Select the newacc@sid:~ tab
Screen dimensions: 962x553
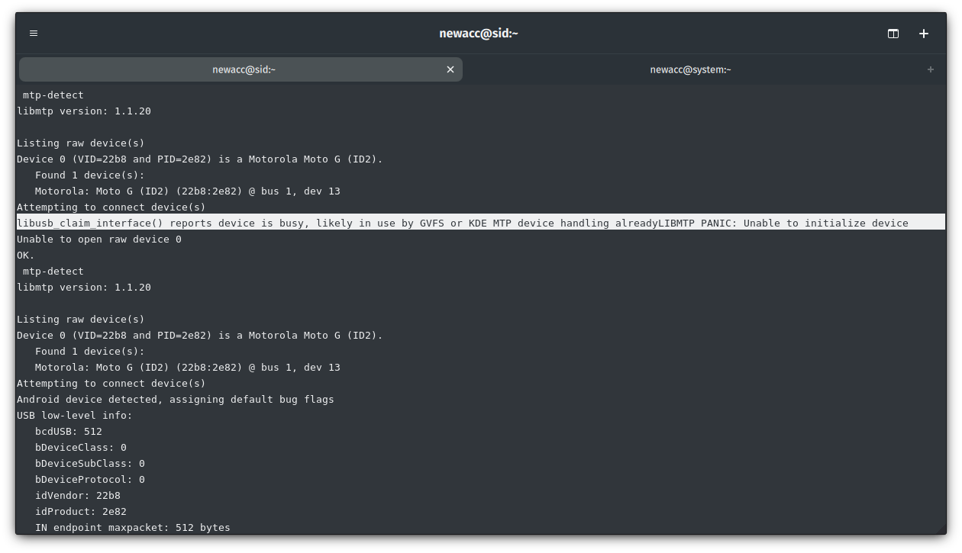pos(244,69)
